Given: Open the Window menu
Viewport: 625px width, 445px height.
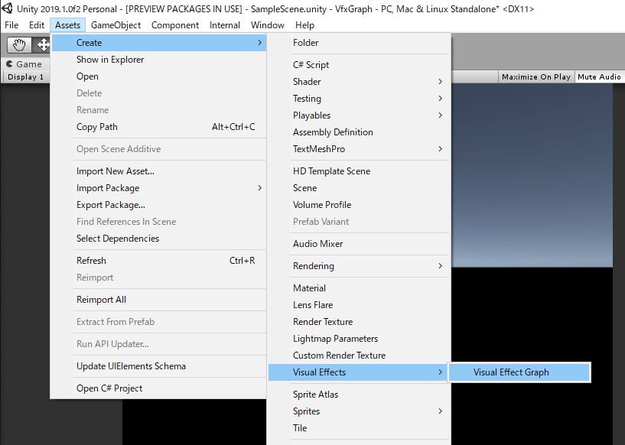Looking at the screenshot, I should pyautogui.click(x=268, y=25).
